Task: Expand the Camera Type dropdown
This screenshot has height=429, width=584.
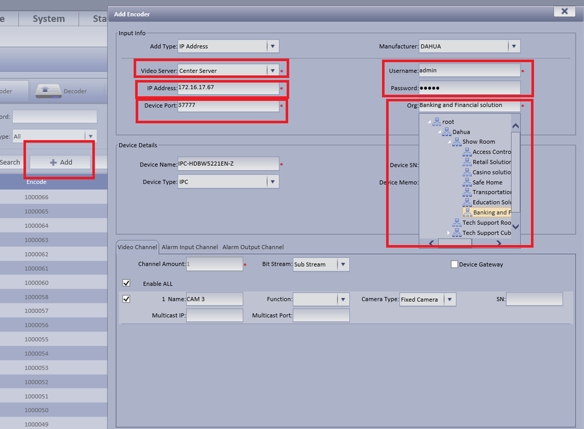Action: [x=449, y=299]
